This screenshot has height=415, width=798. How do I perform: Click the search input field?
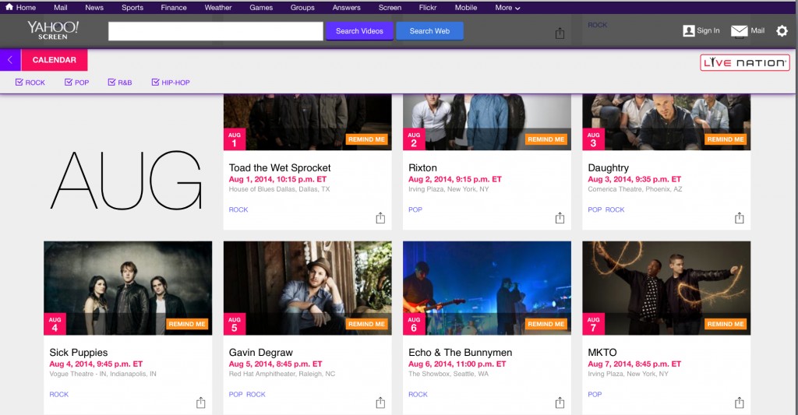pyautogui.click(x=216, y=31)
